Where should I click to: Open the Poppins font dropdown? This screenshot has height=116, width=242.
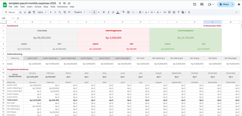coord(80,12)
